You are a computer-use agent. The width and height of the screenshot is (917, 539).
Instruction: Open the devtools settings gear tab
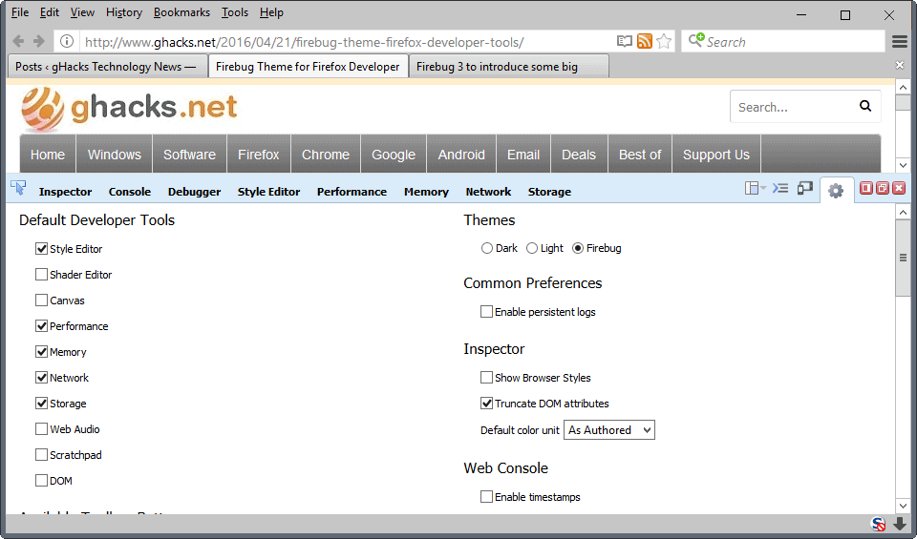(836, 191)
